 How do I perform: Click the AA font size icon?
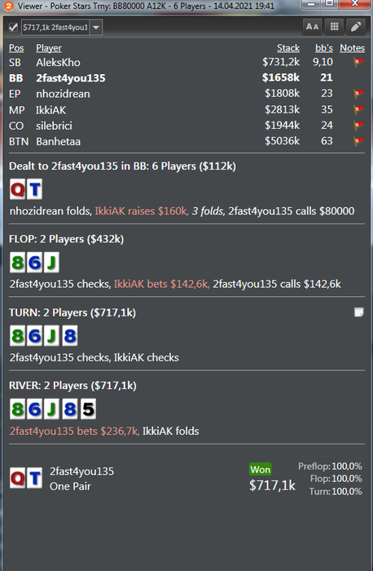(312, 27)
